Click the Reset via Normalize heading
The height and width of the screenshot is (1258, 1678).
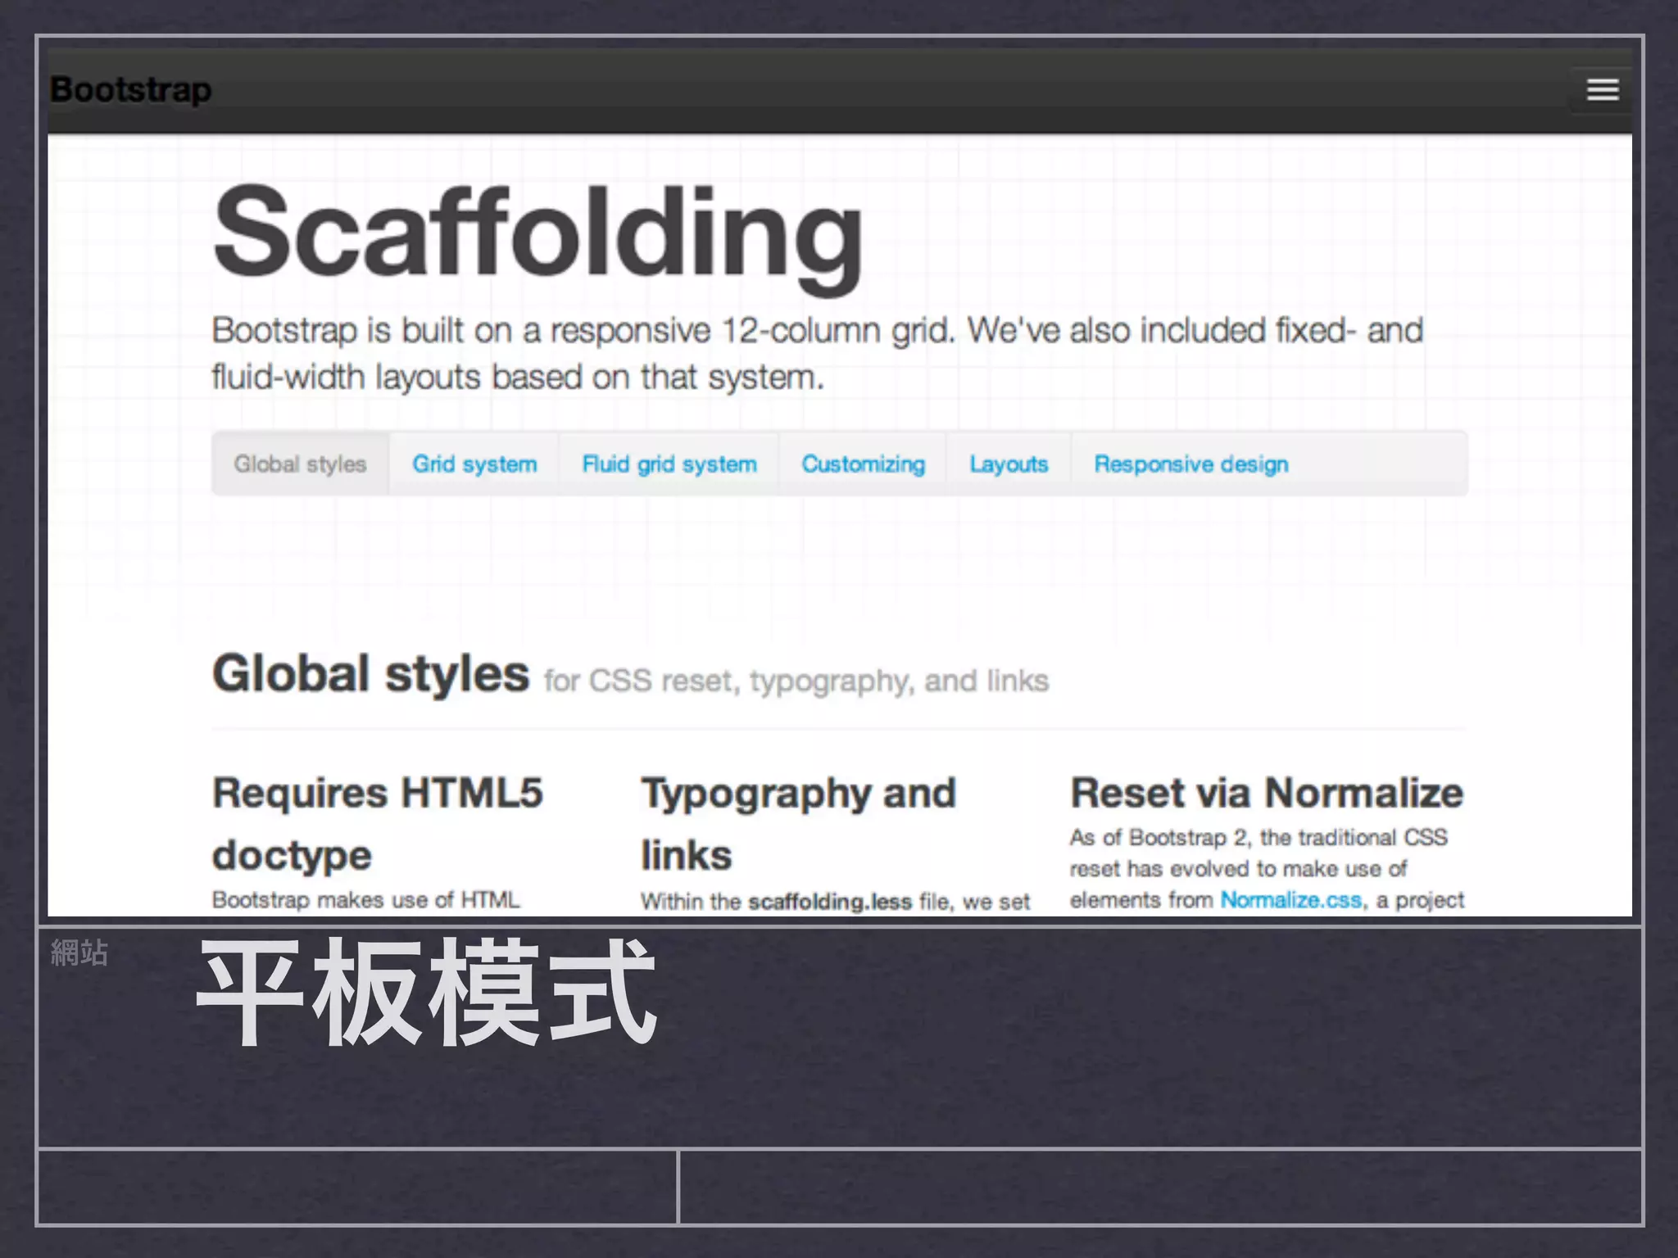1266,793
